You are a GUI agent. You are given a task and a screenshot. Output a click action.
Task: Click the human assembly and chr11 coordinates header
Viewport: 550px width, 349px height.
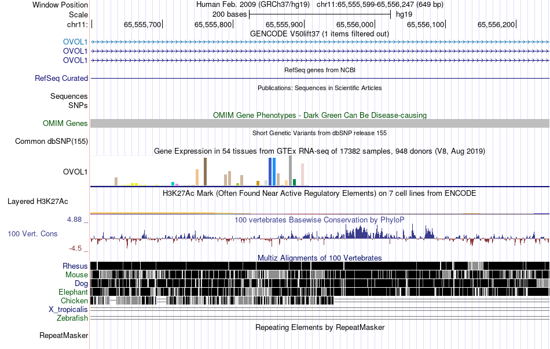[x=320, y=5]
